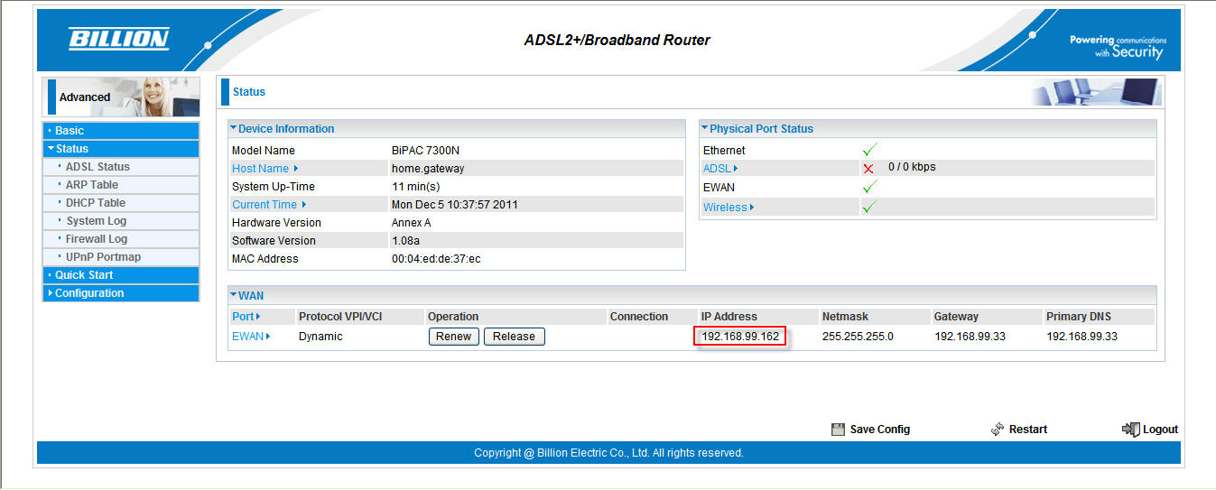
Task: Select the uptime value 11 min(s)
Action: (x=415, y=187)
